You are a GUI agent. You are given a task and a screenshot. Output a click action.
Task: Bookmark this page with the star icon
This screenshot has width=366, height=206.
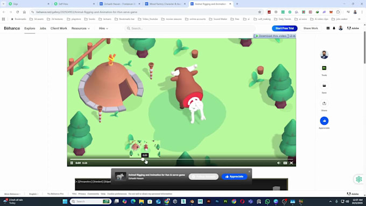tap(259, 12)
